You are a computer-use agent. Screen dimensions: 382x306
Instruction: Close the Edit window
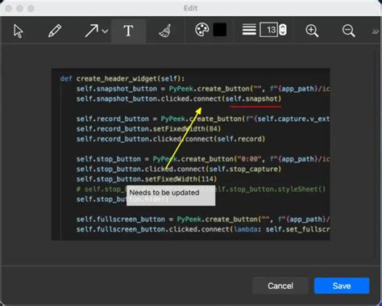(8, 8)
